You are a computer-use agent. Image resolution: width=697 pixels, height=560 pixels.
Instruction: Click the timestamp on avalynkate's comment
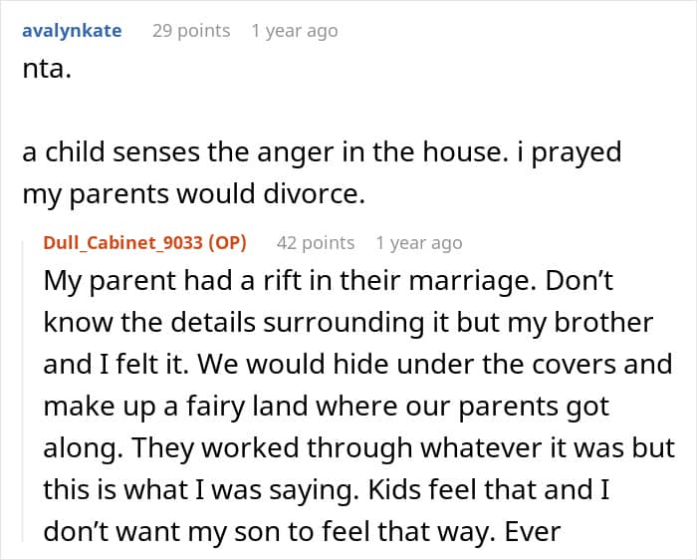pyautogui.click(x=294, y=31)
